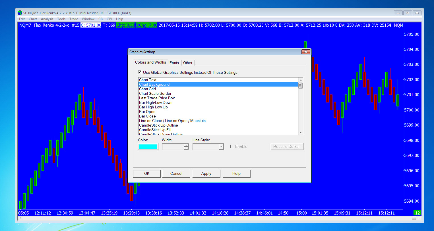Open the Help menu in menu bar
Viewport: 434px width, 231px height.
tap(119, 19)
